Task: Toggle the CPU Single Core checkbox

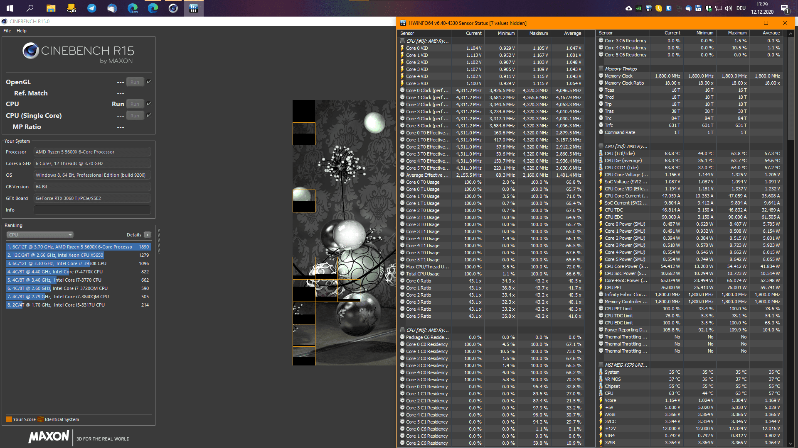Action: 149,115
